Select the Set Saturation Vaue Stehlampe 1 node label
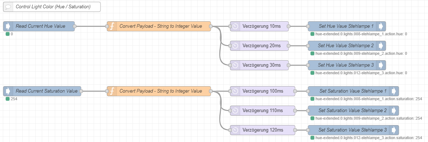Screen dimensions: 428x142 point(353,91)
